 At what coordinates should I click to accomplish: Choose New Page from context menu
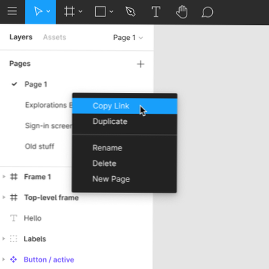tap(124, 179)
